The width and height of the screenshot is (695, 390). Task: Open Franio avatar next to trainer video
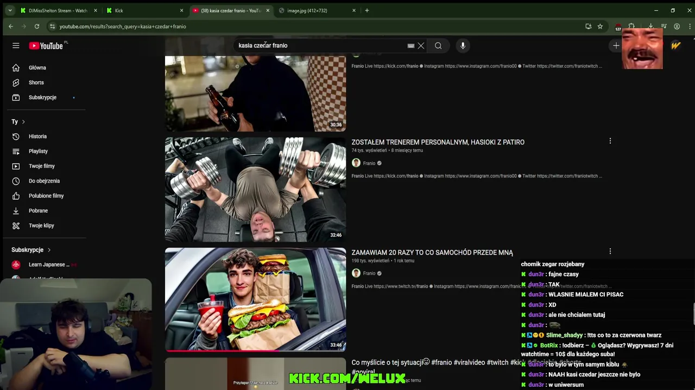[356, 163]
